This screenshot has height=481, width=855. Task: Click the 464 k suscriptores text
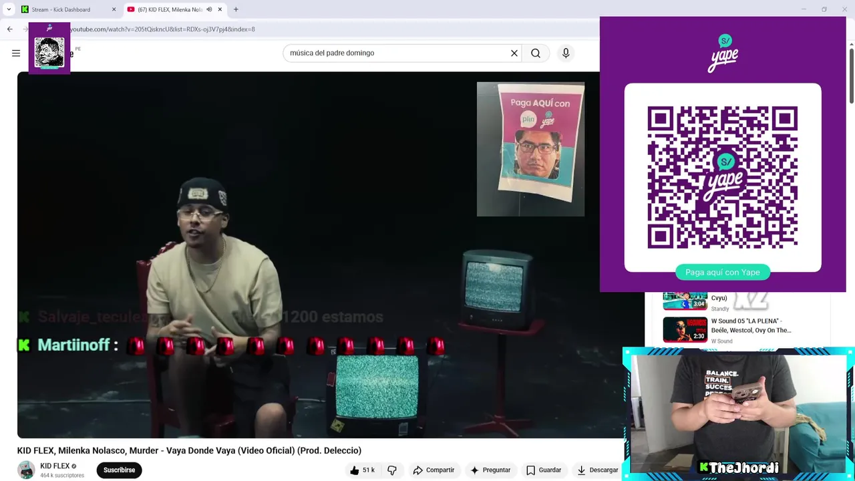[62, 476]
